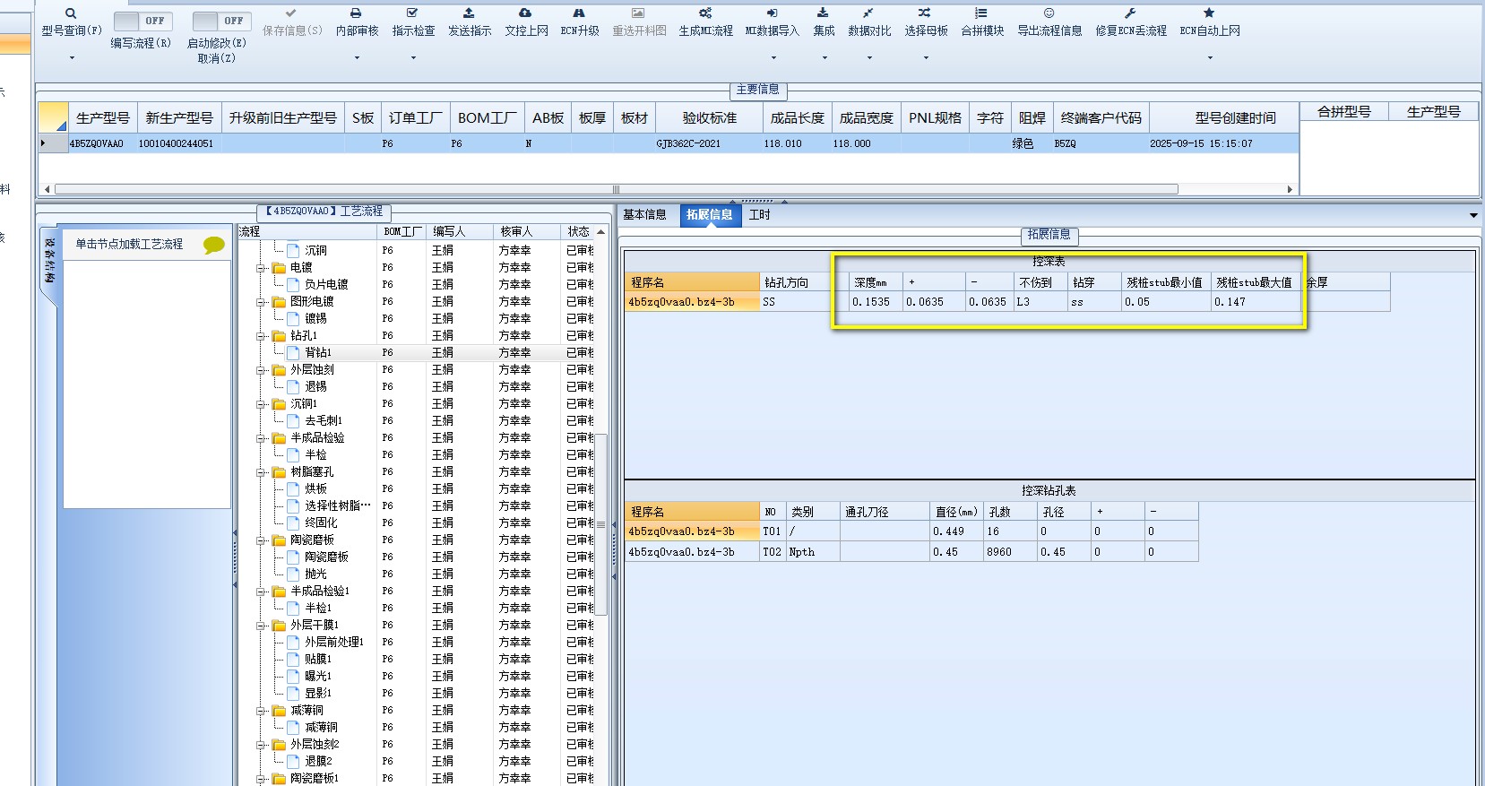Open dropdown arrow under 数据对比
1485x786 pixels.
[x=869, y=58]
